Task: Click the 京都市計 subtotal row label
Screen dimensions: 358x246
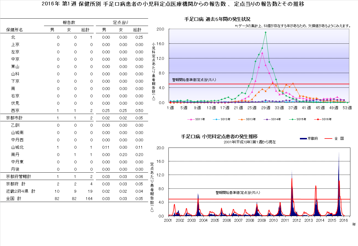Action: [x=15, y=118]
